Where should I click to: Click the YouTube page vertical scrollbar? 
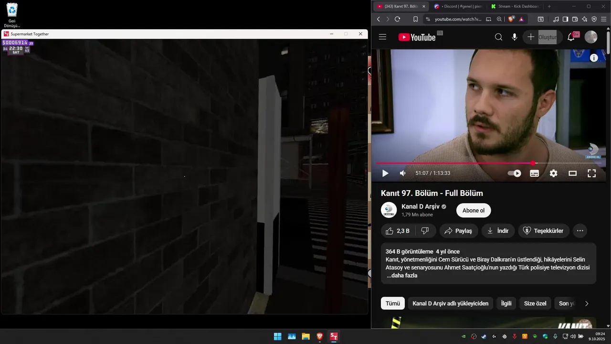click(x=608, y=43)
